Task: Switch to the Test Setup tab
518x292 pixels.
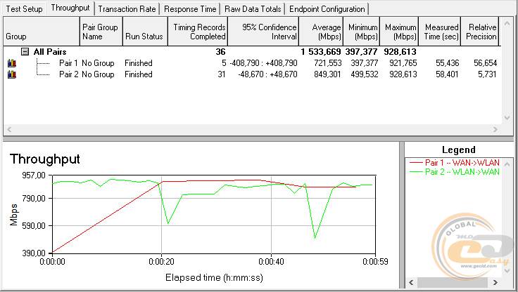Action: point(23,9)
